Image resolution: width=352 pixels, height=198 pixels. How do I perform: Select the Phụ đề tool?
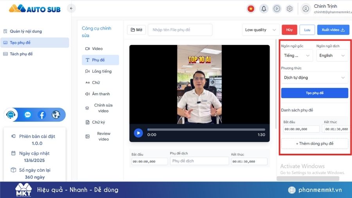(101, 60)
